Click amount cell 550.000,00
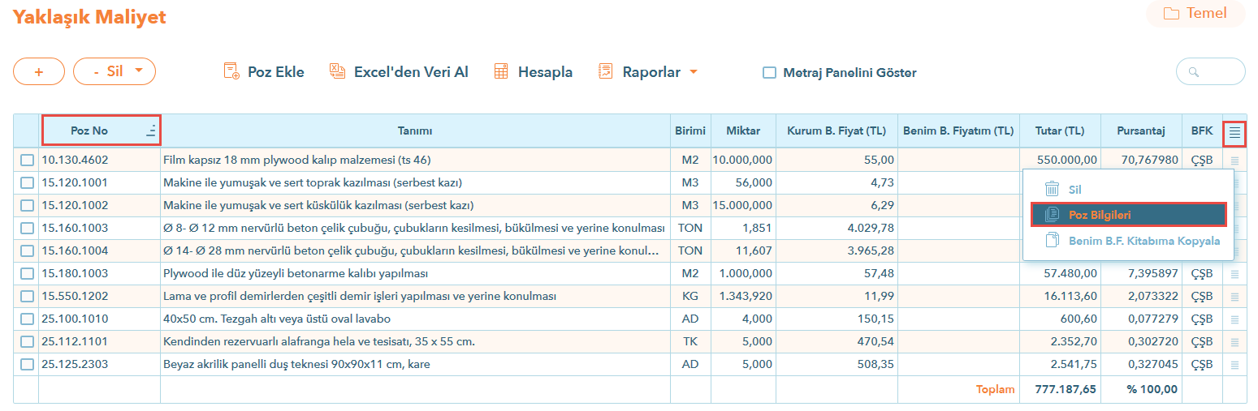1258x411 pixels. (x=1060, y=161)
